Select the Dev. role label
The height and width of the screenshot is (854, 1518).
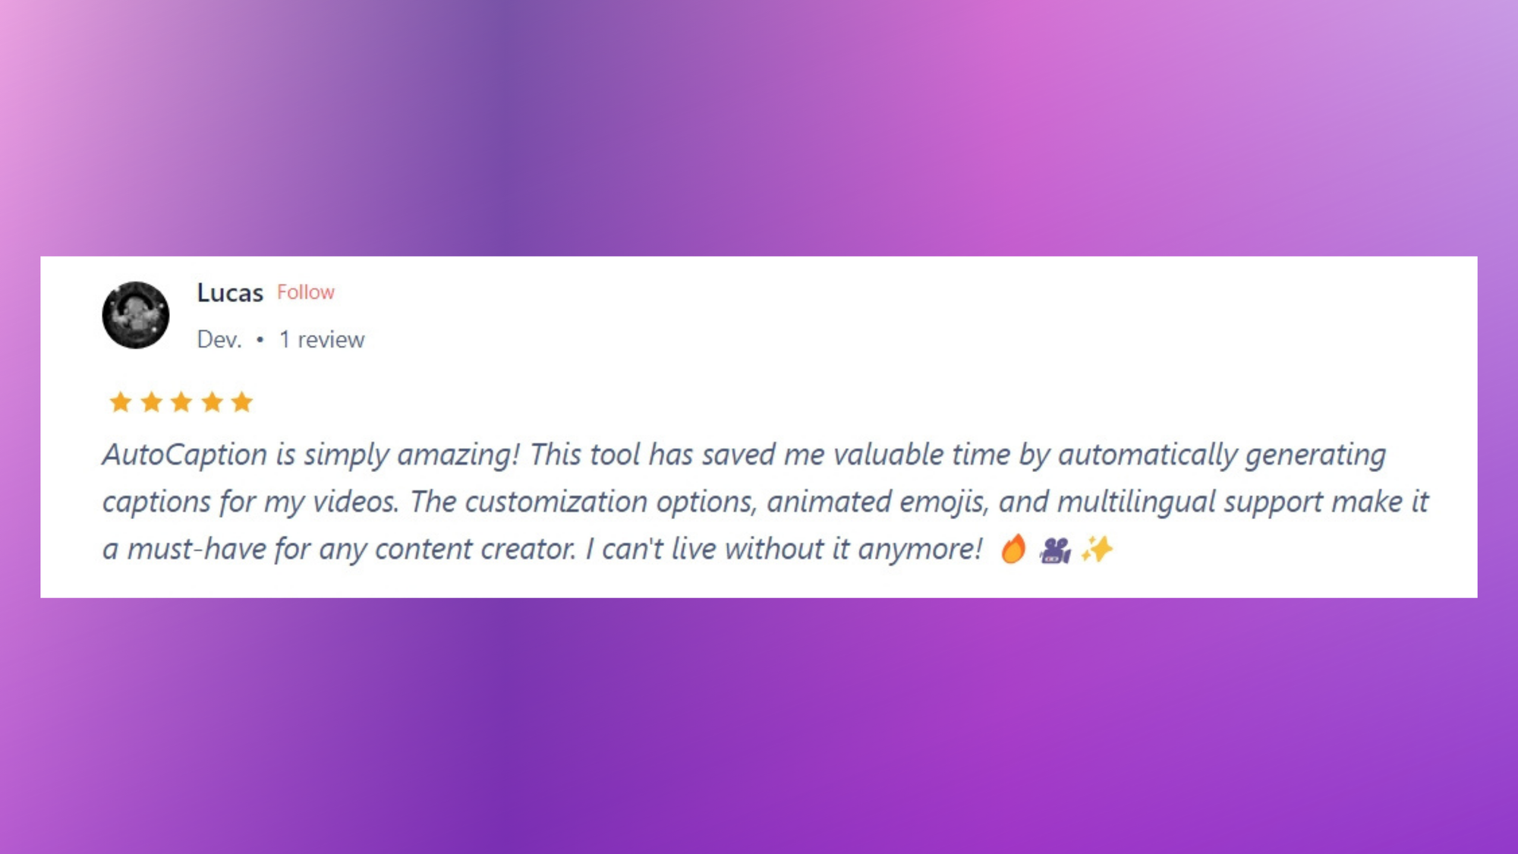pyautogui.click(x=219, y=339)
